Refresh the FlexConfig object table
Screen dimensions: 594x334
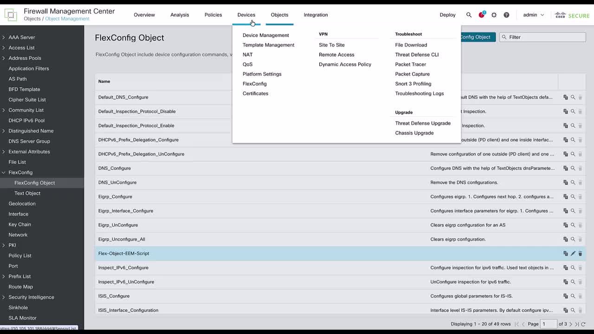pos(583,324)
